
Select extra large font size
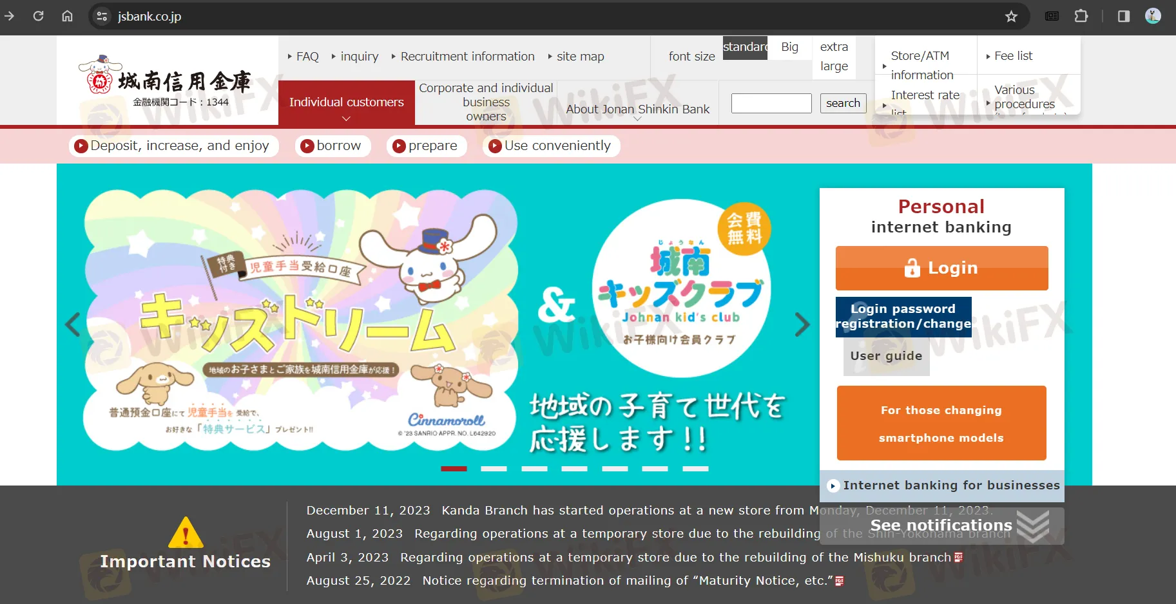pos(834,57)
